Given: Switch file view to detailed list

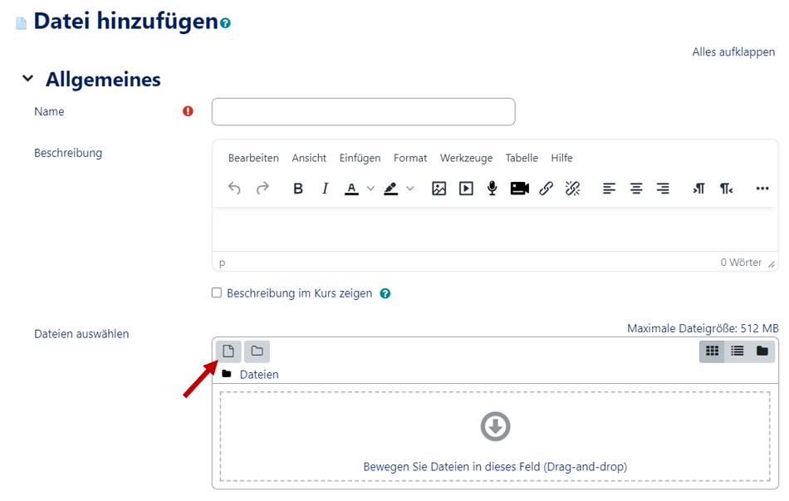Looking at the screenshot, I should click(x=737, y=351).
